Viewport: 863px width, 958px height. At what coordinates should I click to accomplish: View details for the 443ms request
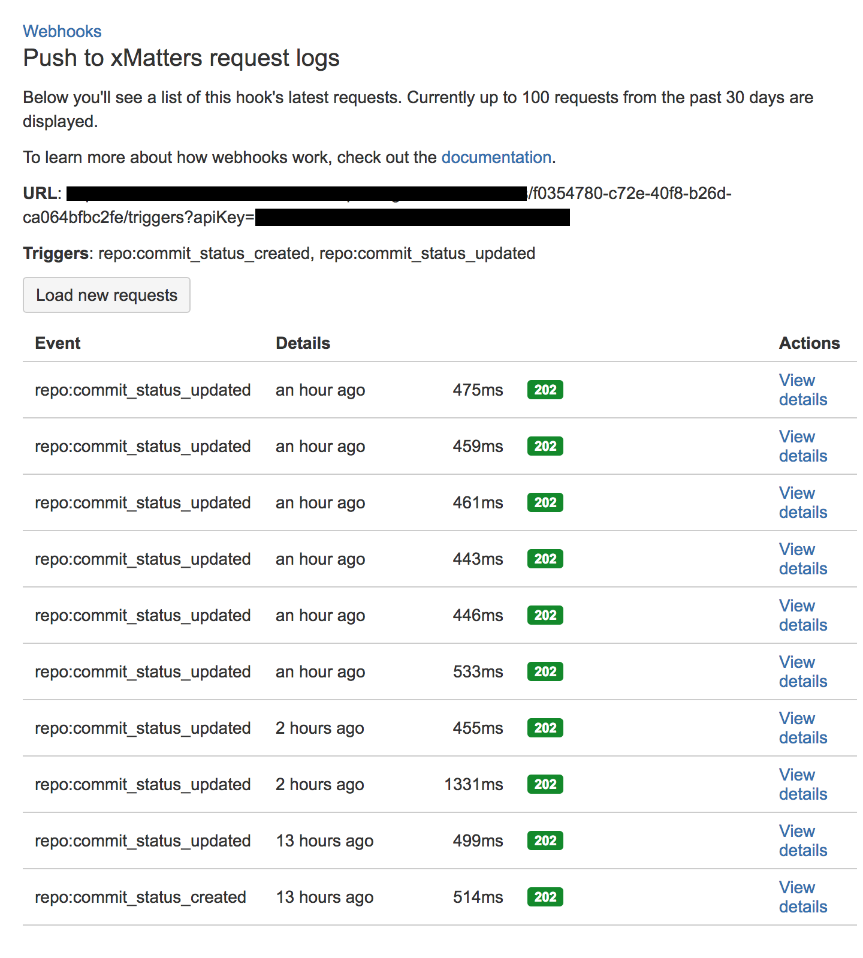coord(803,559)
